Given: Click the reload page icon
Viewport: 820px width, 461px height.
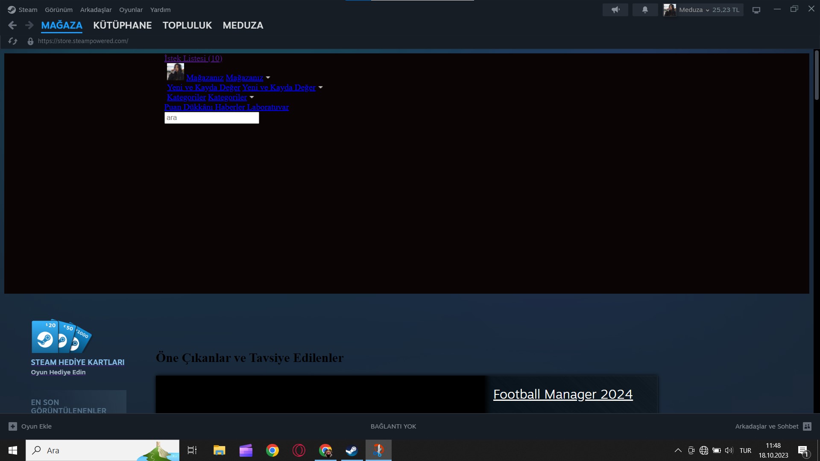Looking at the screenshot, I should pyautogui.click(x=13, y=41).
